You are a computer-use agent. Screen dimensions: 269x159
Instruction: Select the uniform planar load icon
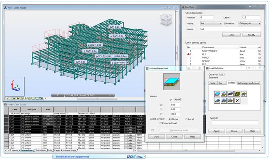[x=217, y=94]
